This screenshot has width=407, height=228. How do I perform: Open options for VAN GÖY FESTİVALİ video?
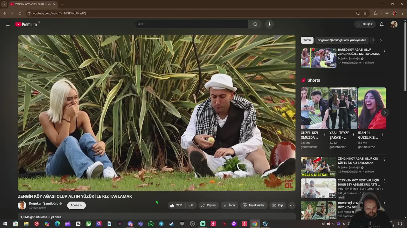[x=384, y=181]
